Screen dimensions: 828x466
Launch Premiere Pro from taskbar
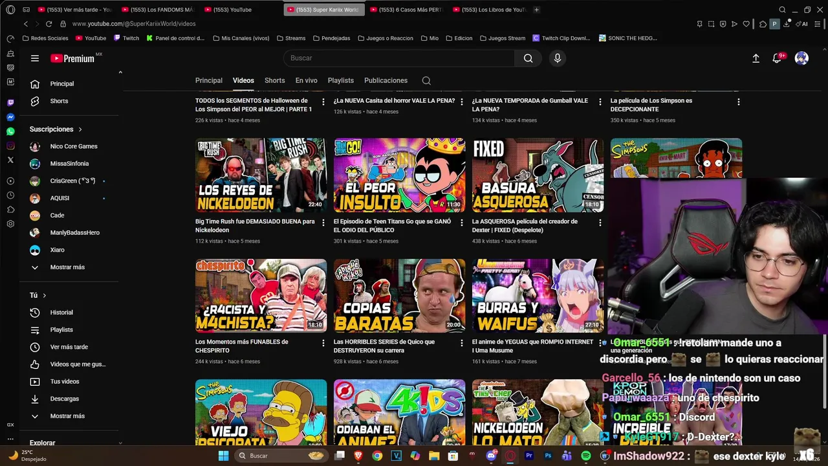click(529, 456)
